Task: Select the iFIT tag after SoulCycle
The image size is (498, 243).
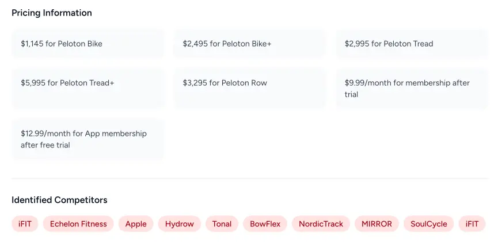Action: point(472,224)
